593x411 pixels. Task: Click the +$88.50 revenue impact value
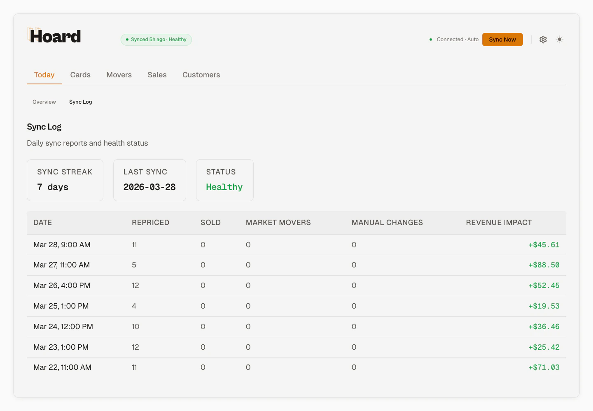click(x=544, y=265)
